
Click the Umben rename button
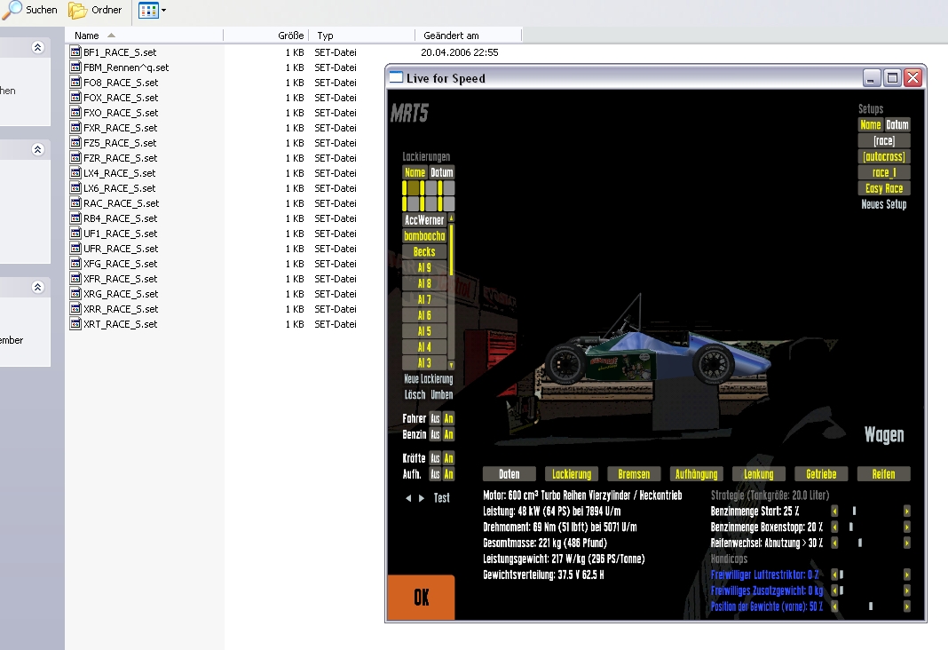click(x=442, y=395)
